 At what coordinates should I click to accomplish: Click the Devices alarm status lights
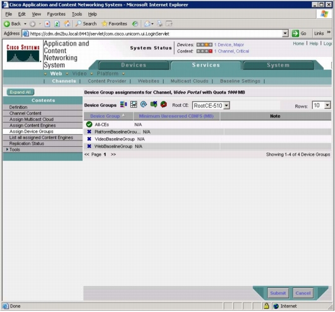tap(204, 45)
